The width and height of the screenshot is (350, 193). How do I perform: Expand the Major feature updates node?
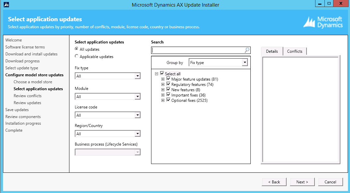(163, 79)
